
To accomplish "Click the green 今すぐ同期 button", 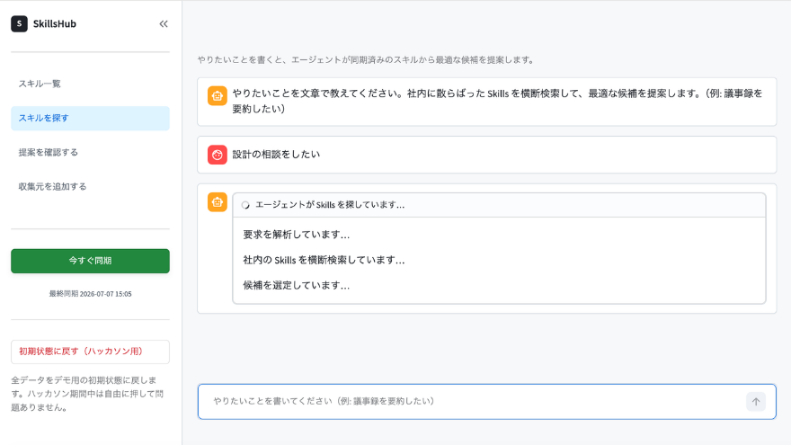I will coord(90,261).
